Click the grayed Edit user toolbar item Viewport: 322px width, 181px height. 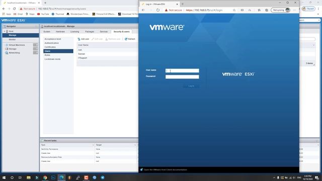point(97,39)
